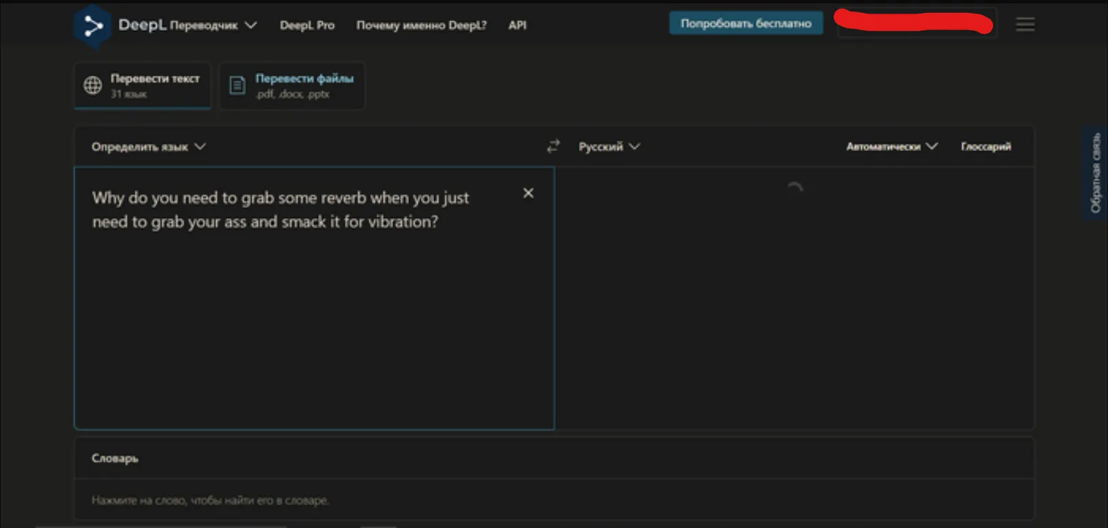Screen dimensions: 1108x528
Task: Open the Обратная связь side tab
Action: pyautogui.click(x=1096, y=172)
